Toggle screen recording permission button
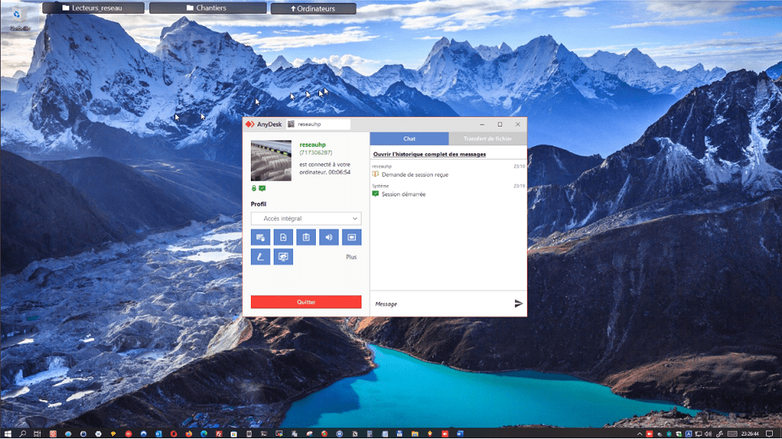Image resolution: width=782 pixels, height=439 pixels. coord(352,237)
